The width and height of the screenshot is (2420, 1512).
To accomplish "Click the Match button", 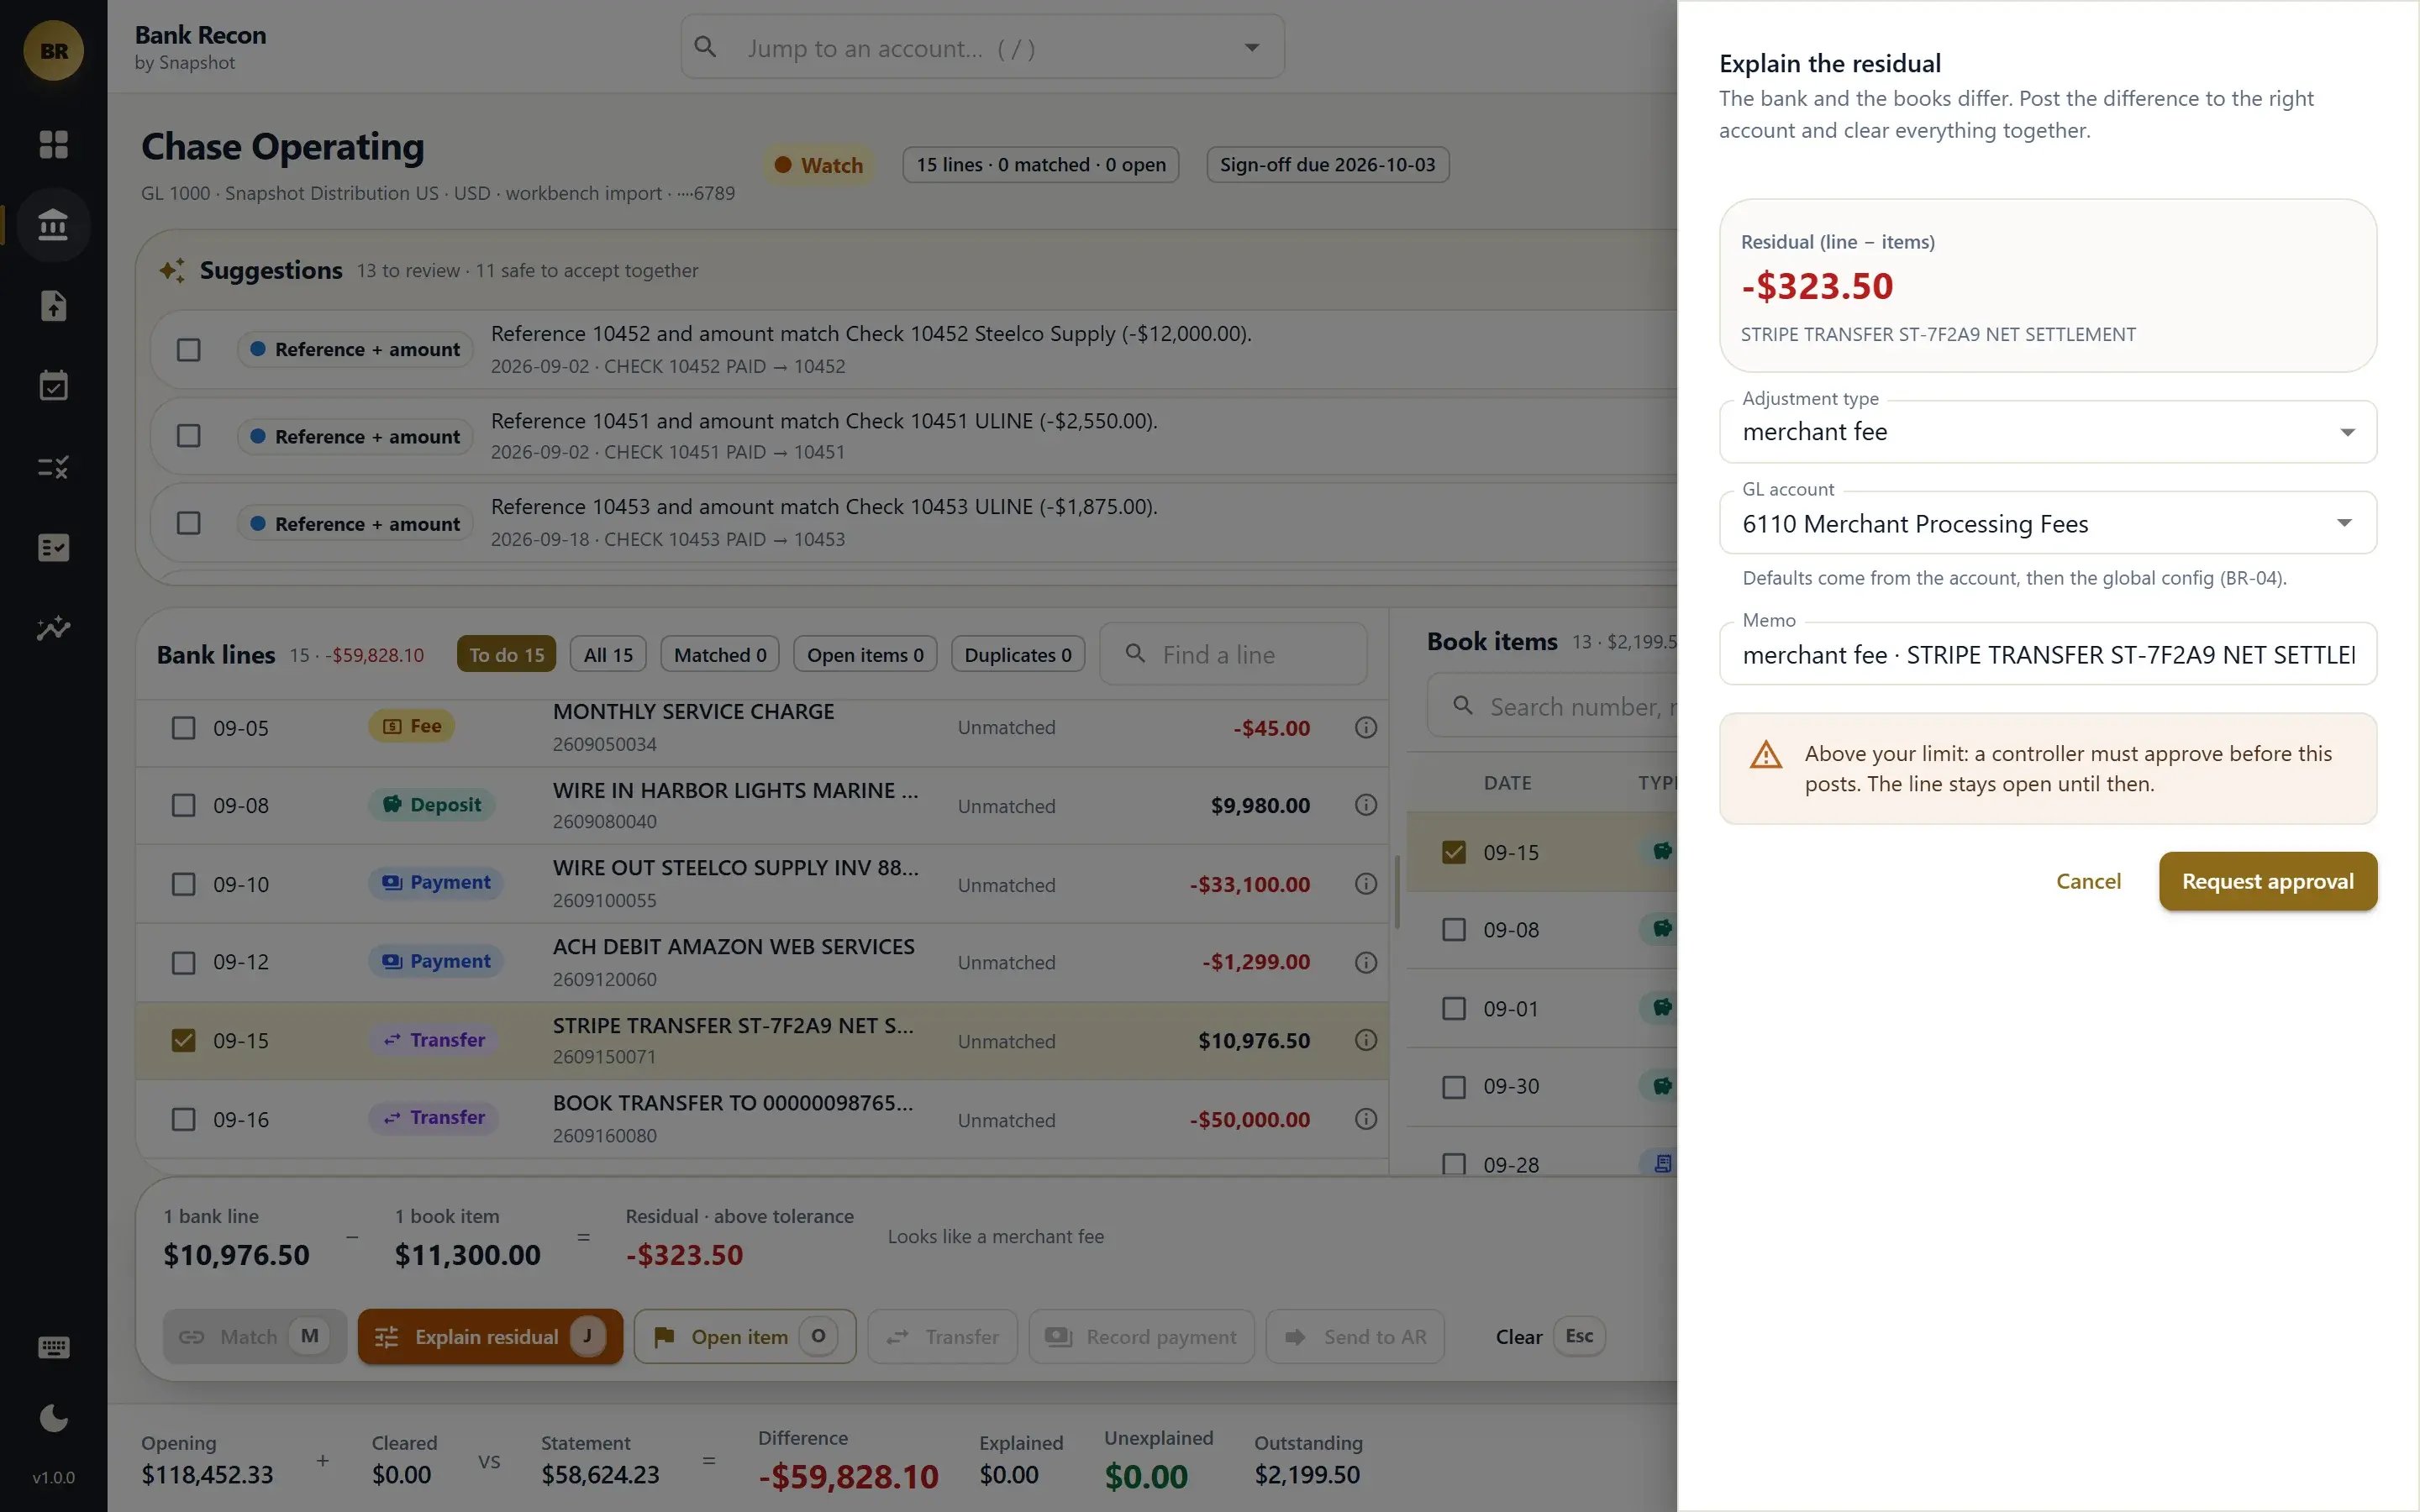I will coord(254,1336).
